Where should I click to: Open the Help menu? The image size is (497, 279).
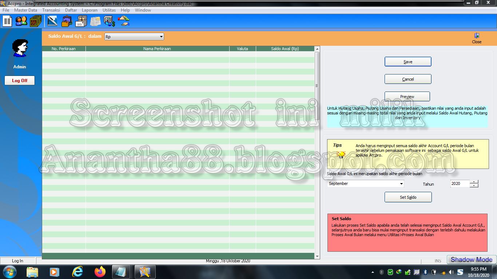[x=125, y=10]
